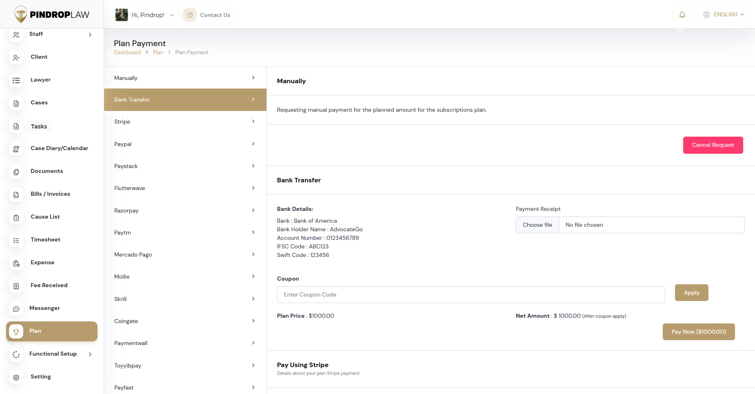Go to Dashboard breadcrumb link
The image size is (755, 394).
127,52
